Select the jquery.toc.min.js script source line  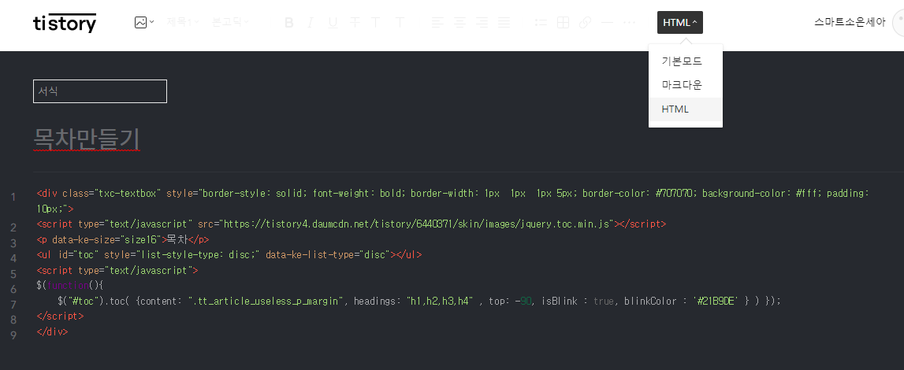[351, 224]
